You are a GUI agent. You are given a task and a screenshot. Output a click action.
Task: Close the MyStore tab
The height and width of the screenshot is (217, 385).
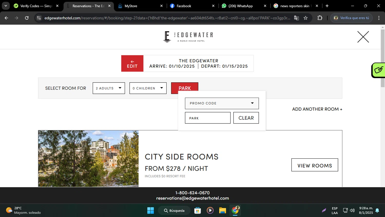click(x=161, y=6)
